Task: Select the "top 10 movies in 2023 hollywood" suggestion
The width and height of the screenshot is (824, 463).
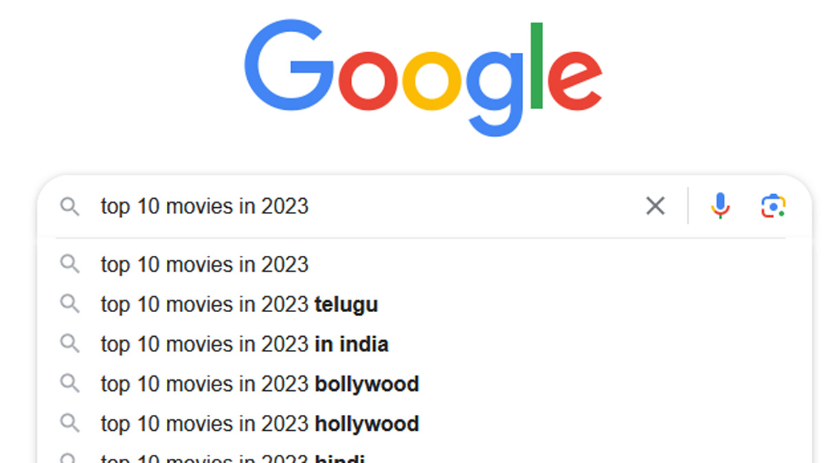Action: pos(260,423)
